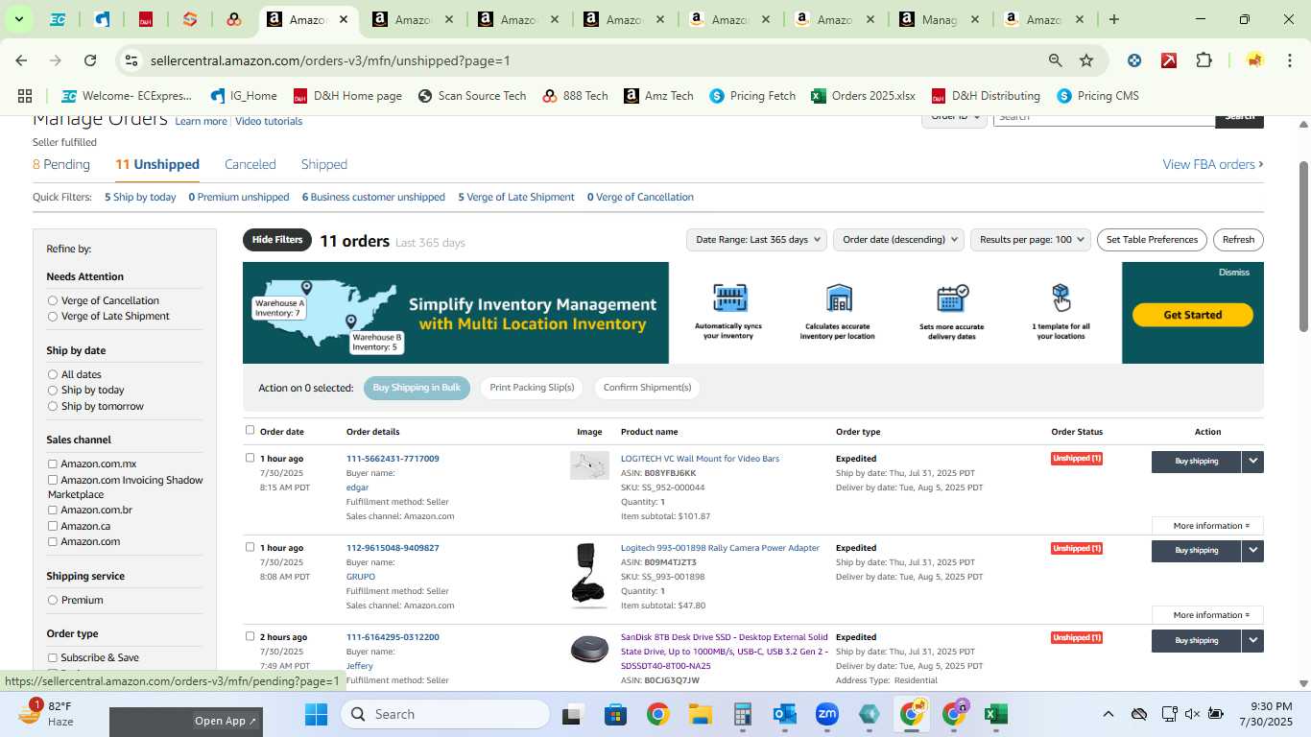
Task: Click the Rally Camera Power Adapter image
Action: (x=589, y=574)
